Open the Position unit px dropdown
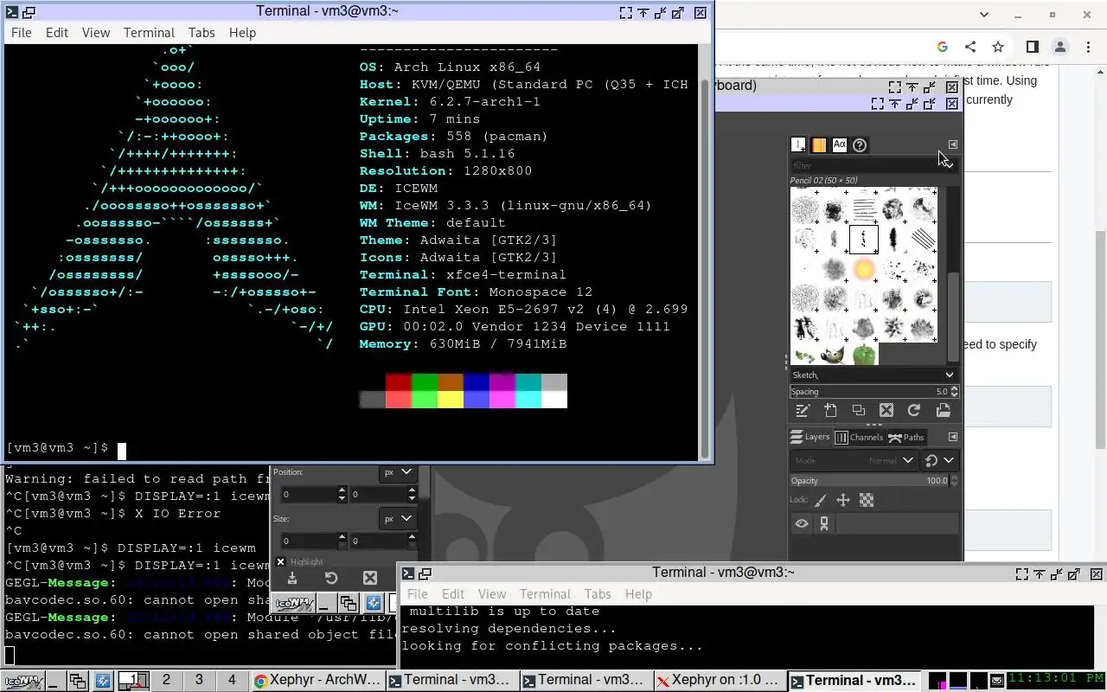 398,472
